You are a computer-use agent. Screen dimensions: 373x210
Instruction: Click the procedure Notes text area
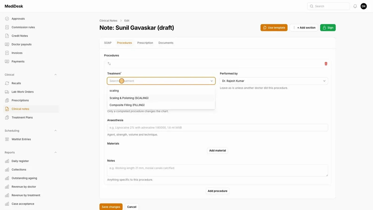217,170
